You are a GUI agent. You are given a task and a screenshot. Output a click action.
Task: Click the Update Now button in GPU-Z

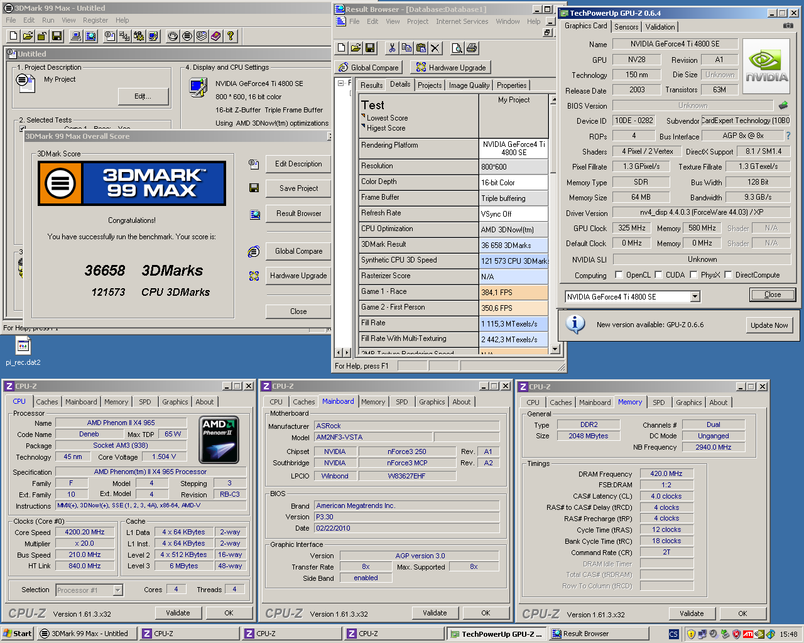tap(769, 325)
